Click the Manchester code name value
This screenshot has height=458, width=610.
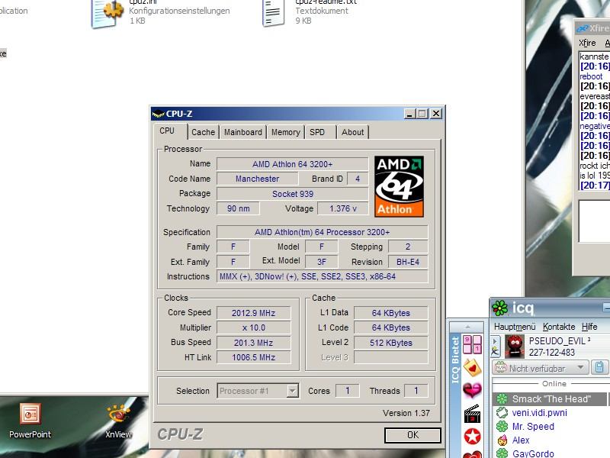tap(257, 179)
